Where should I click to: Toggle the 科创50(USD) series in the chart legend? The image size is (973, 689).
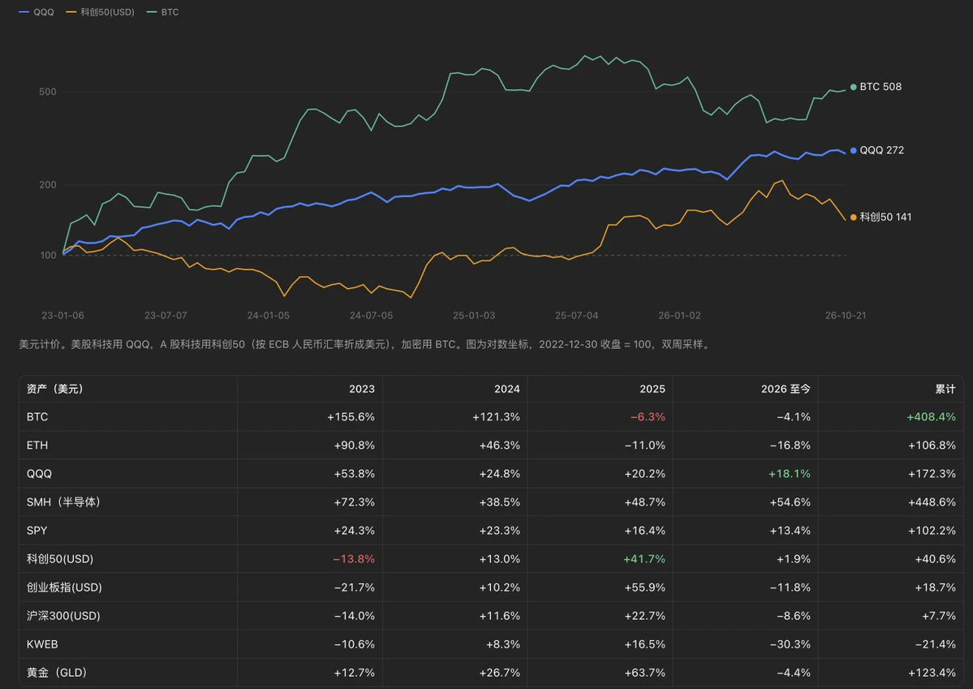point(100,12)
